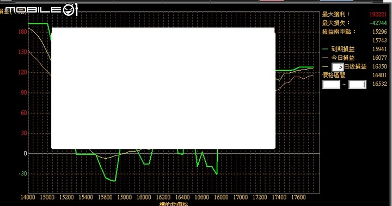Click the 標的物價格 x-axis title
The height and width of the screenshot is (206, 392).
pyautogui.click(x=174, y=204)
